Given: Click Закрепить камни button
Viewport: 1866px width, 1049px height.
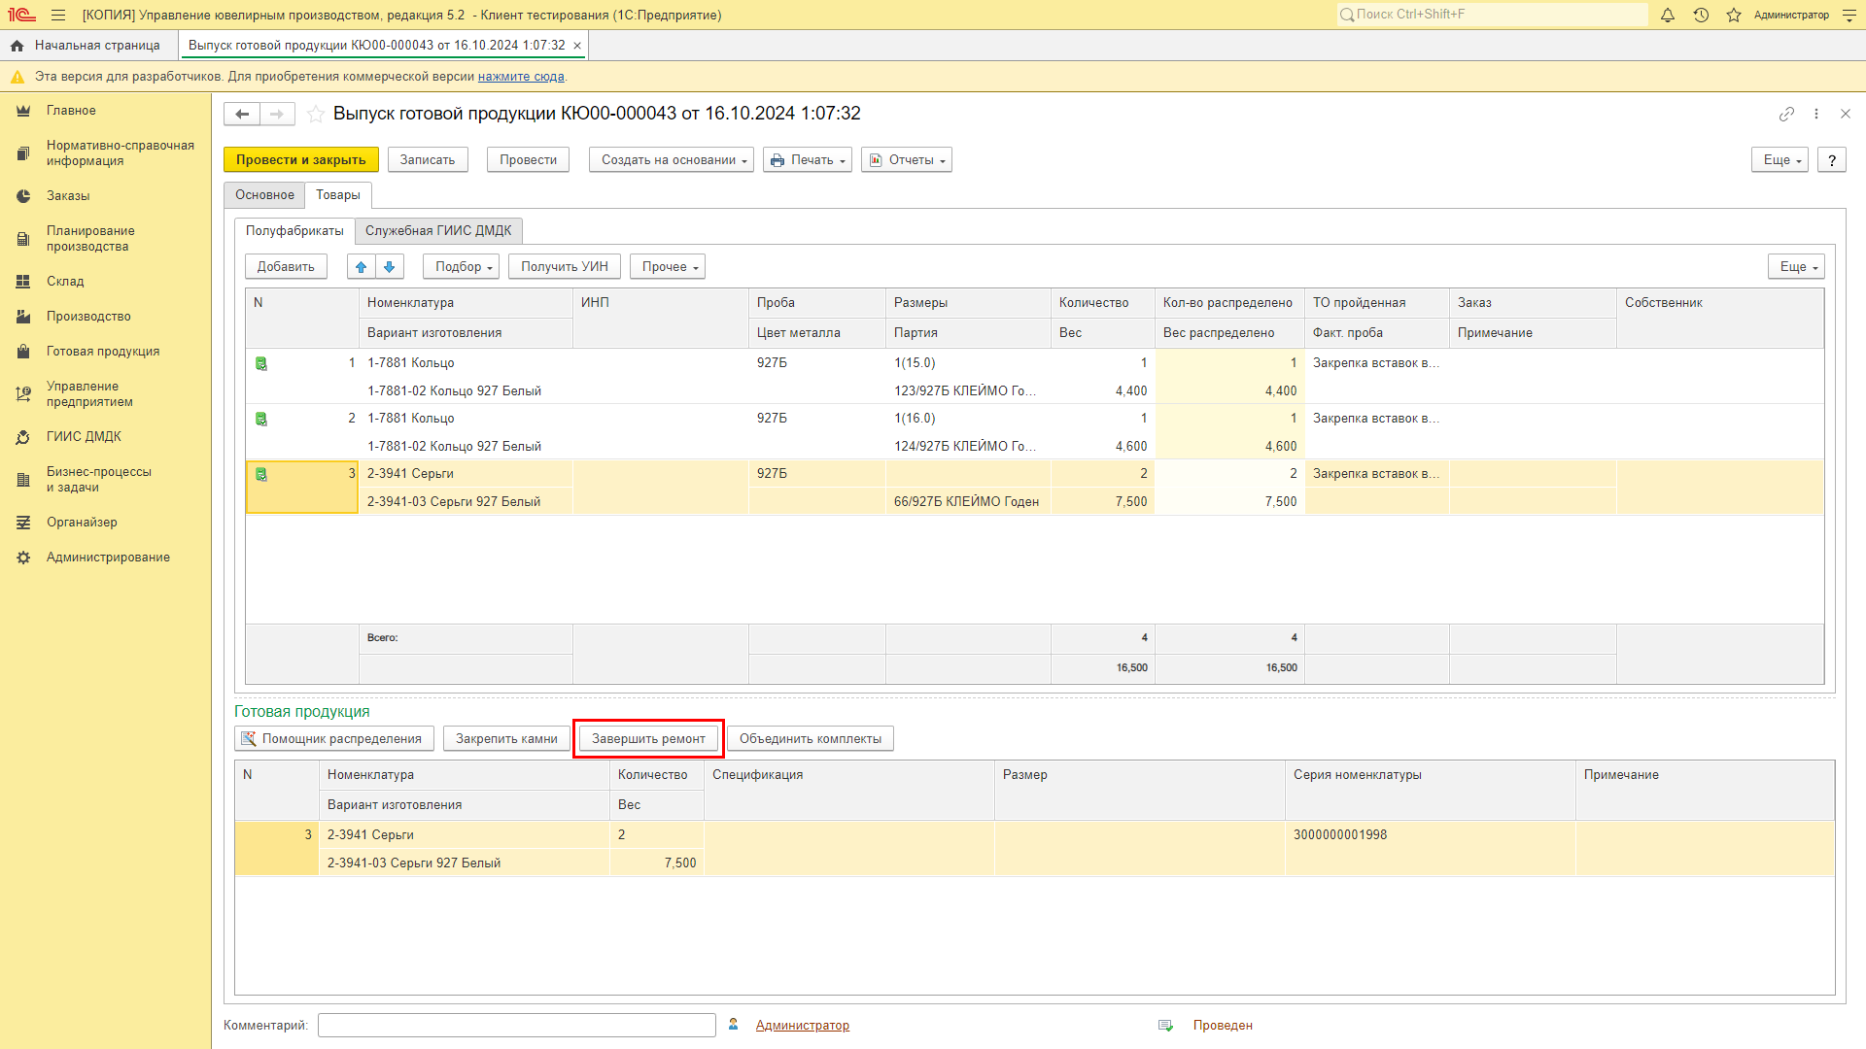Looking at the screenshot, I should pos(506,739).
